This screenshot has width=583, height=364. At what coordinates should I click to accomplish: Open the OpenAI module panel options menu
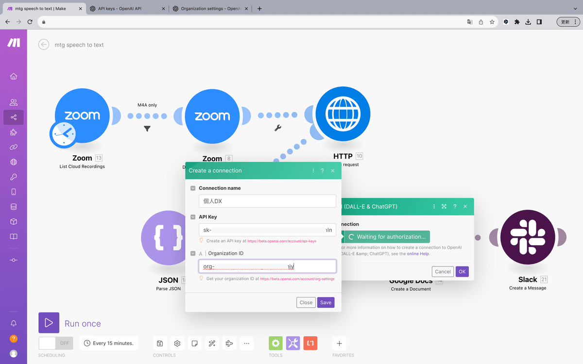point(434,206)
